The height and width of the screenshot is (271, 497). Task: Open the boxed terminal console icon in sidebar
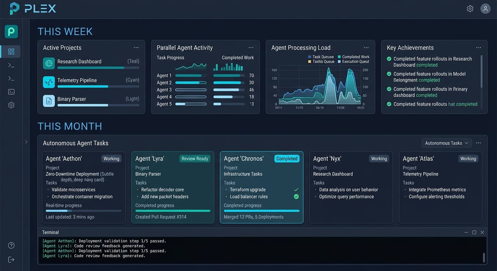pos(11,92)
